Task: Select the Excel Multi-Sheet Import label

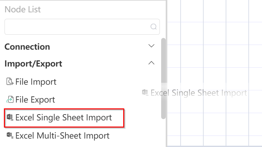Action: (62, 135)
